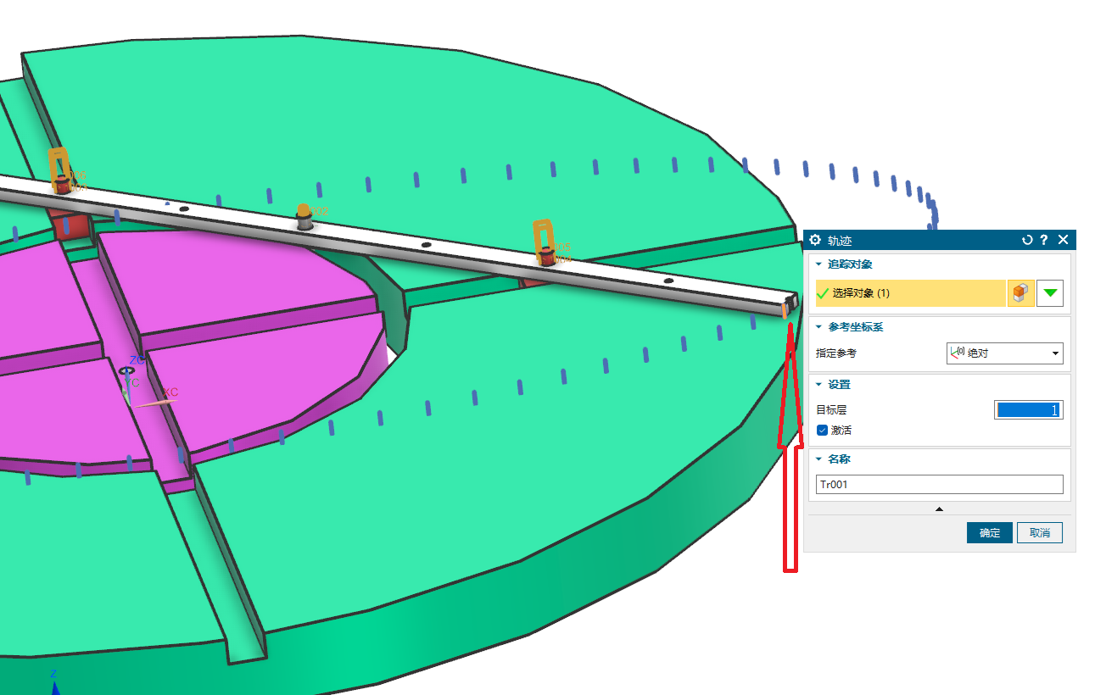This screenshot has height=695, width=1106.
Task: Click the 取消 button
Action: tap(1039, 533)
